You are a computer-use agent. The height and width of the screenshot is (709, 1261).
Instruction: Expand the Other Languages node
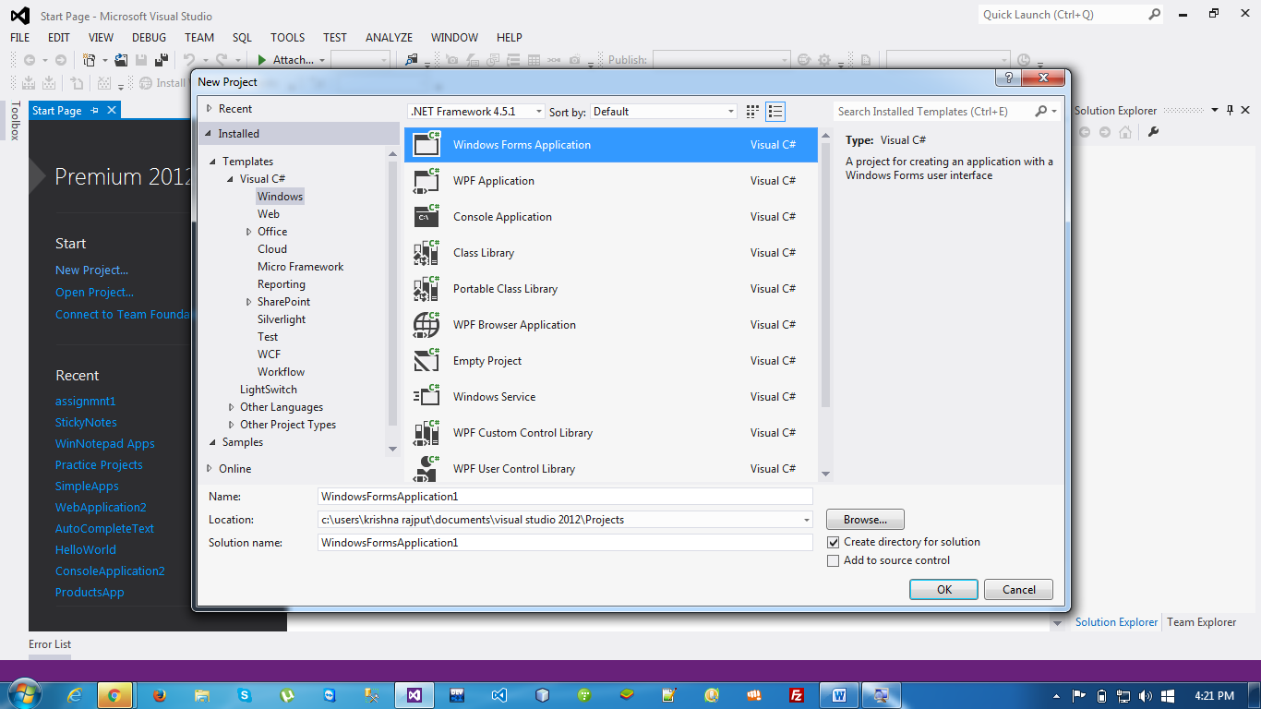[x=231, y=406]
